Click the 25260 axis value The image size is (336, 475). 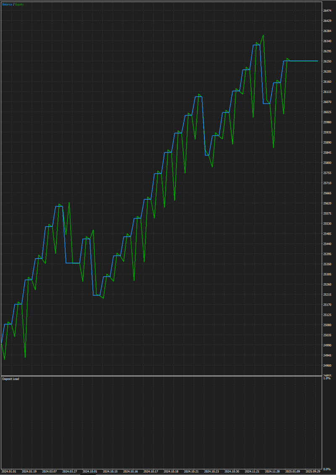327,285
